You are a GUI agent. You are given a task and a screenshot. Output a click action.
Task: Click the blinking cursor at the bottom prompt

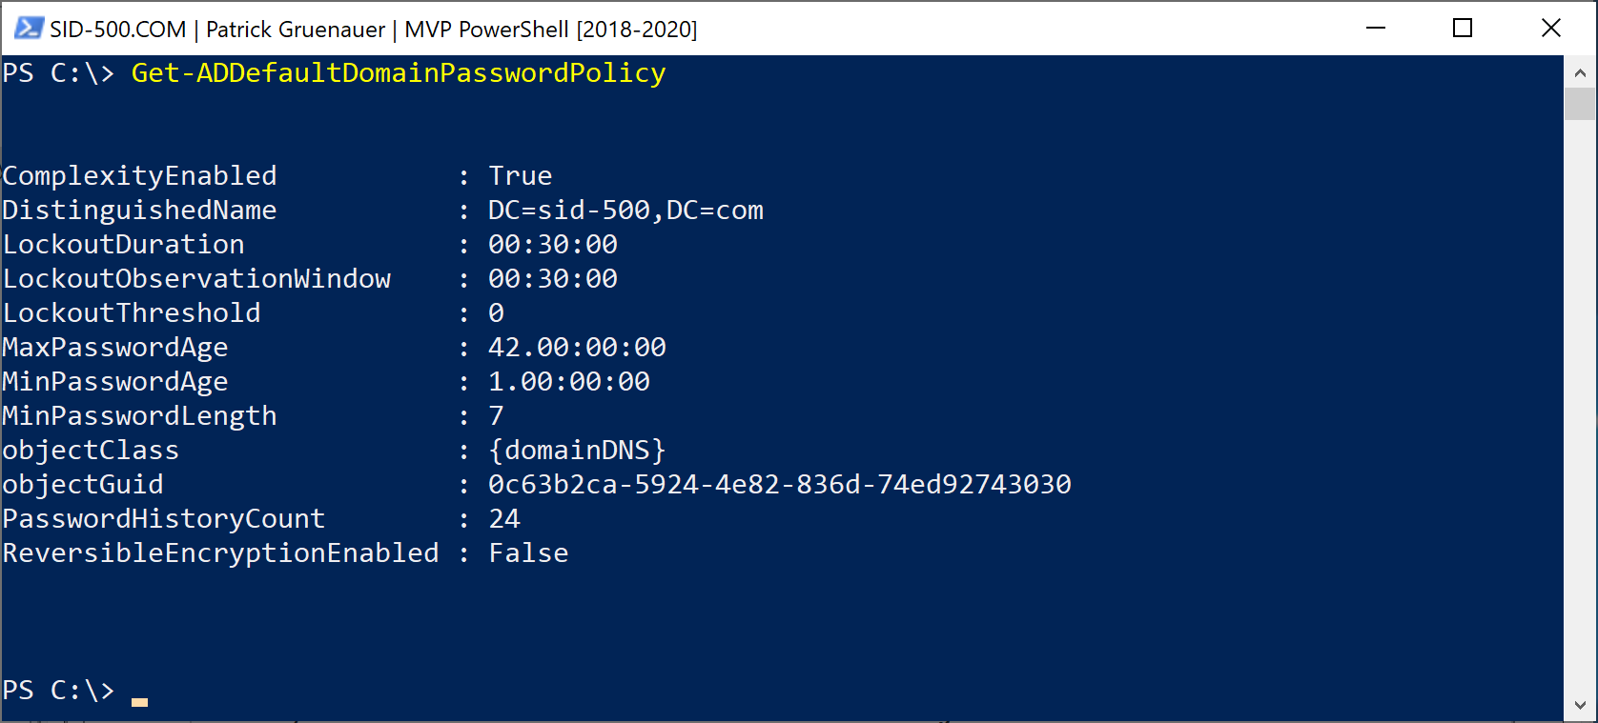(139, 702)
